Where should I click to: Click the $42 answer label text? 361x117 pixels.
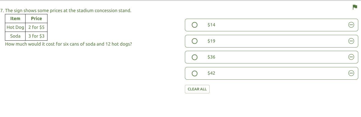click(x=211, y=73)
